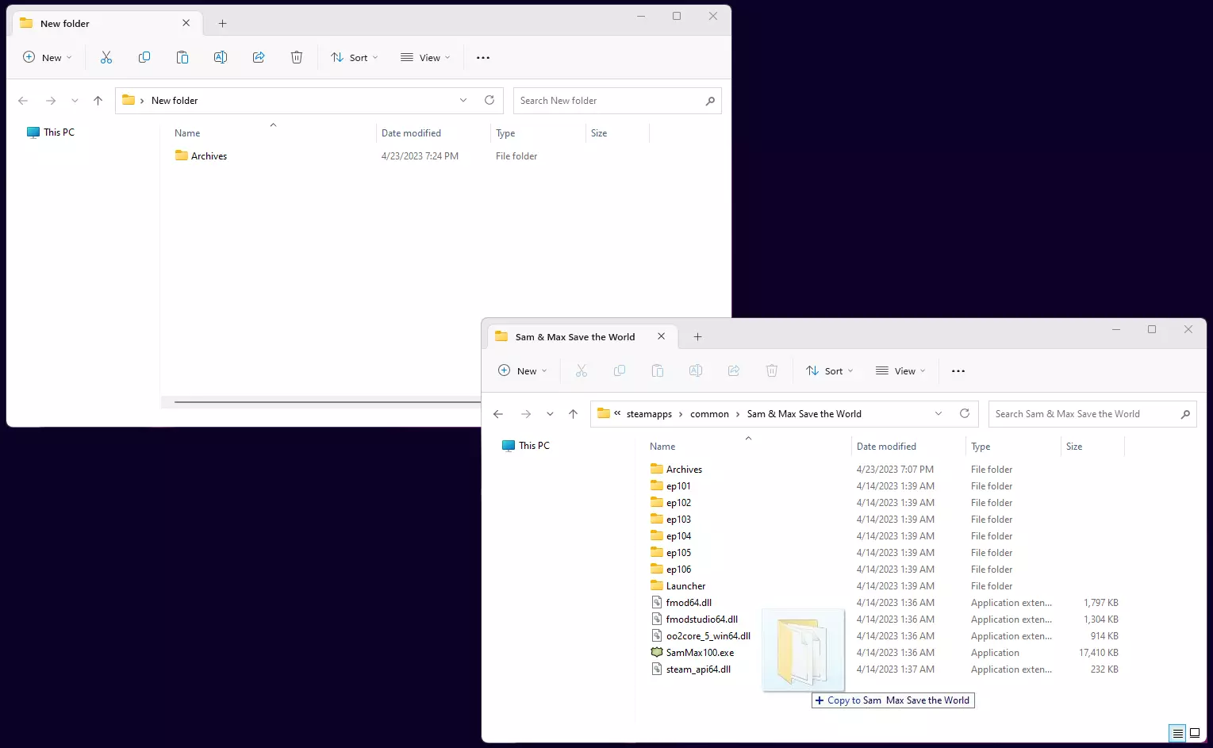Select This PC in New folder sidebar
Image resolution: width=1213 pixels, height=748 pixels.
51,132
